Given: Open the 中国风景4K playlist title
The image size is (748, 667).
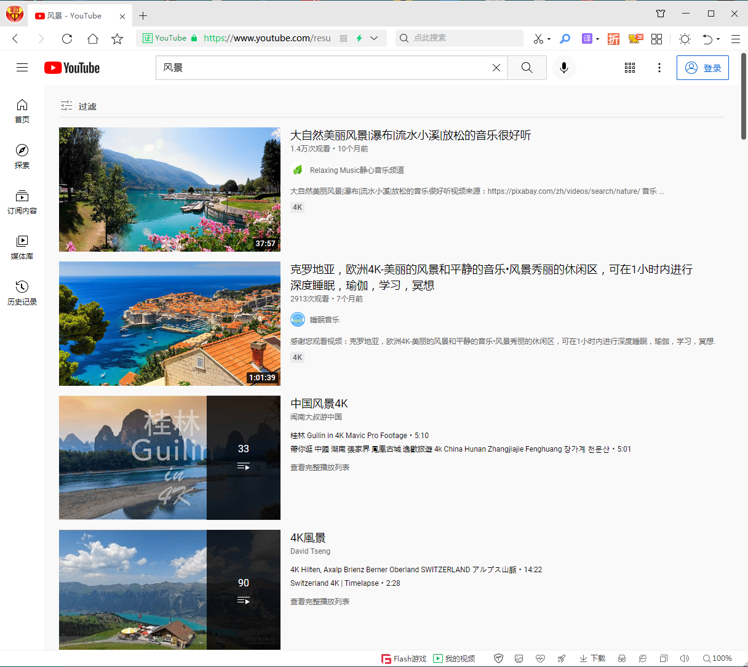Looking at the screenshot, I should [319, 404].
